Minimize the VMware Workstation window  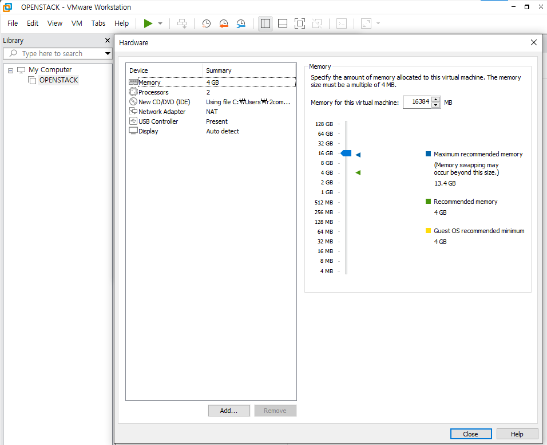(513, 7)
